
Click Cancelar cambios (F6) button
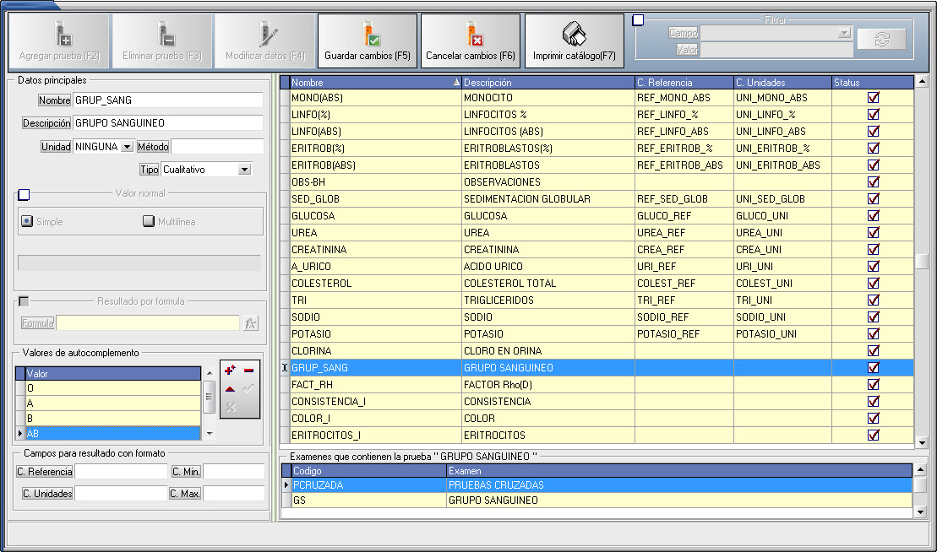click(471, 41)
